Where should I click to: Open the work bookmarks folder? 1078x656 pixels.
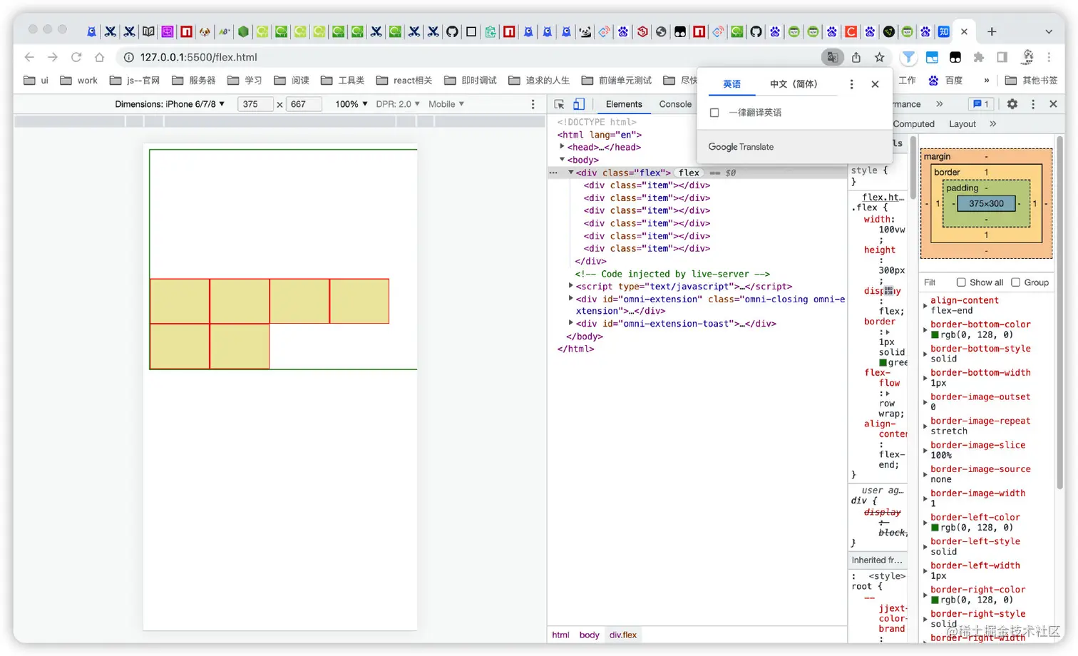[78, 81]
